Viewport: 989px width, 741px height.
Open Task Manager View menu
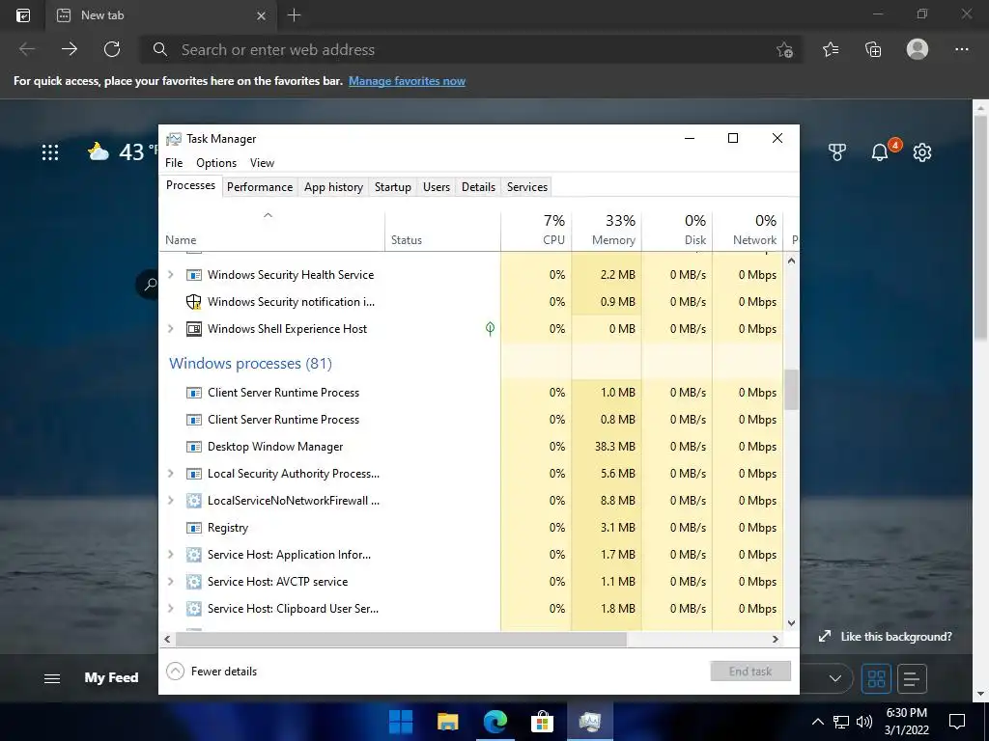pos(262,162)
